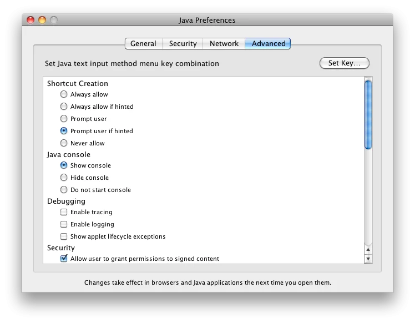
Task: Click the scroll down arrow in list
Action: (x=368, y=259)
